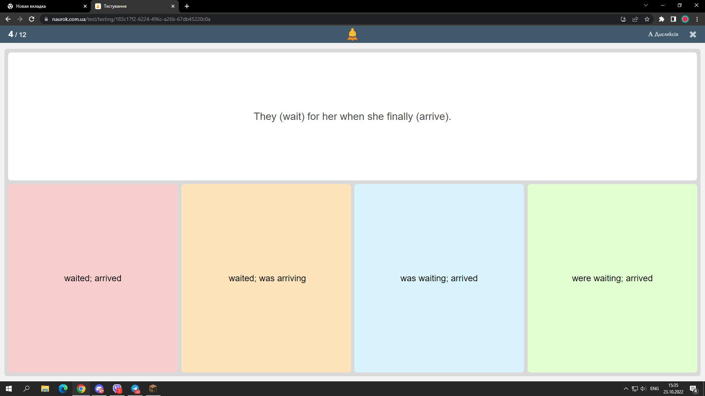Pick the "was waiting; arrived" answer
This screenshot has width=705, height=396.
pyautogui.click(x=439, y=278)
